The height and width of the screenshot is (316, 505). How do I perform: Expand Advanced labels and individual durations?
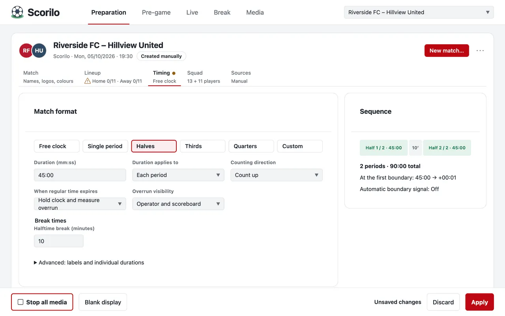89,262
